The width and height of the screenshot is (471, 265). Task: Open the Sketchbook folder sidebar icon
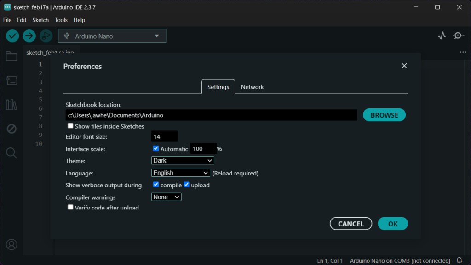(x=11, y=56)
